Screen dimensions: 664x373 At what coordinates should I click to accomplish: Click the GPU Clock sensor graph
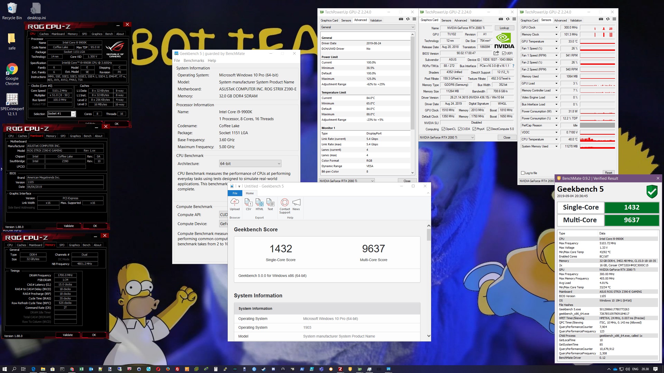pos(597,27)
